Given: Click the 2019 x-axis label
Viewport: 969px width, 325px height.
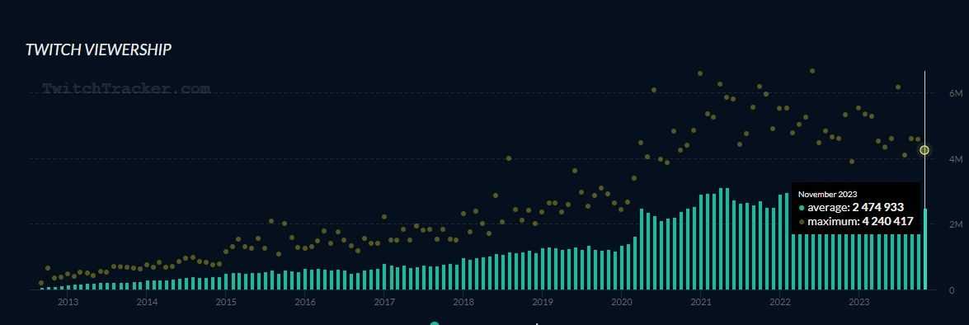Looking at the screenshot, I should point(543,302).
